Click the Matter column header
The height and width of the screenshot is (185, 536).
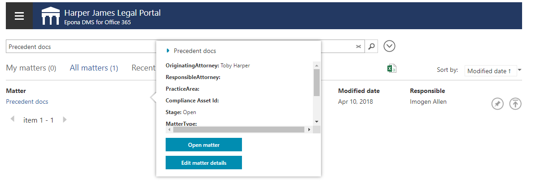[x=16, y=91]
